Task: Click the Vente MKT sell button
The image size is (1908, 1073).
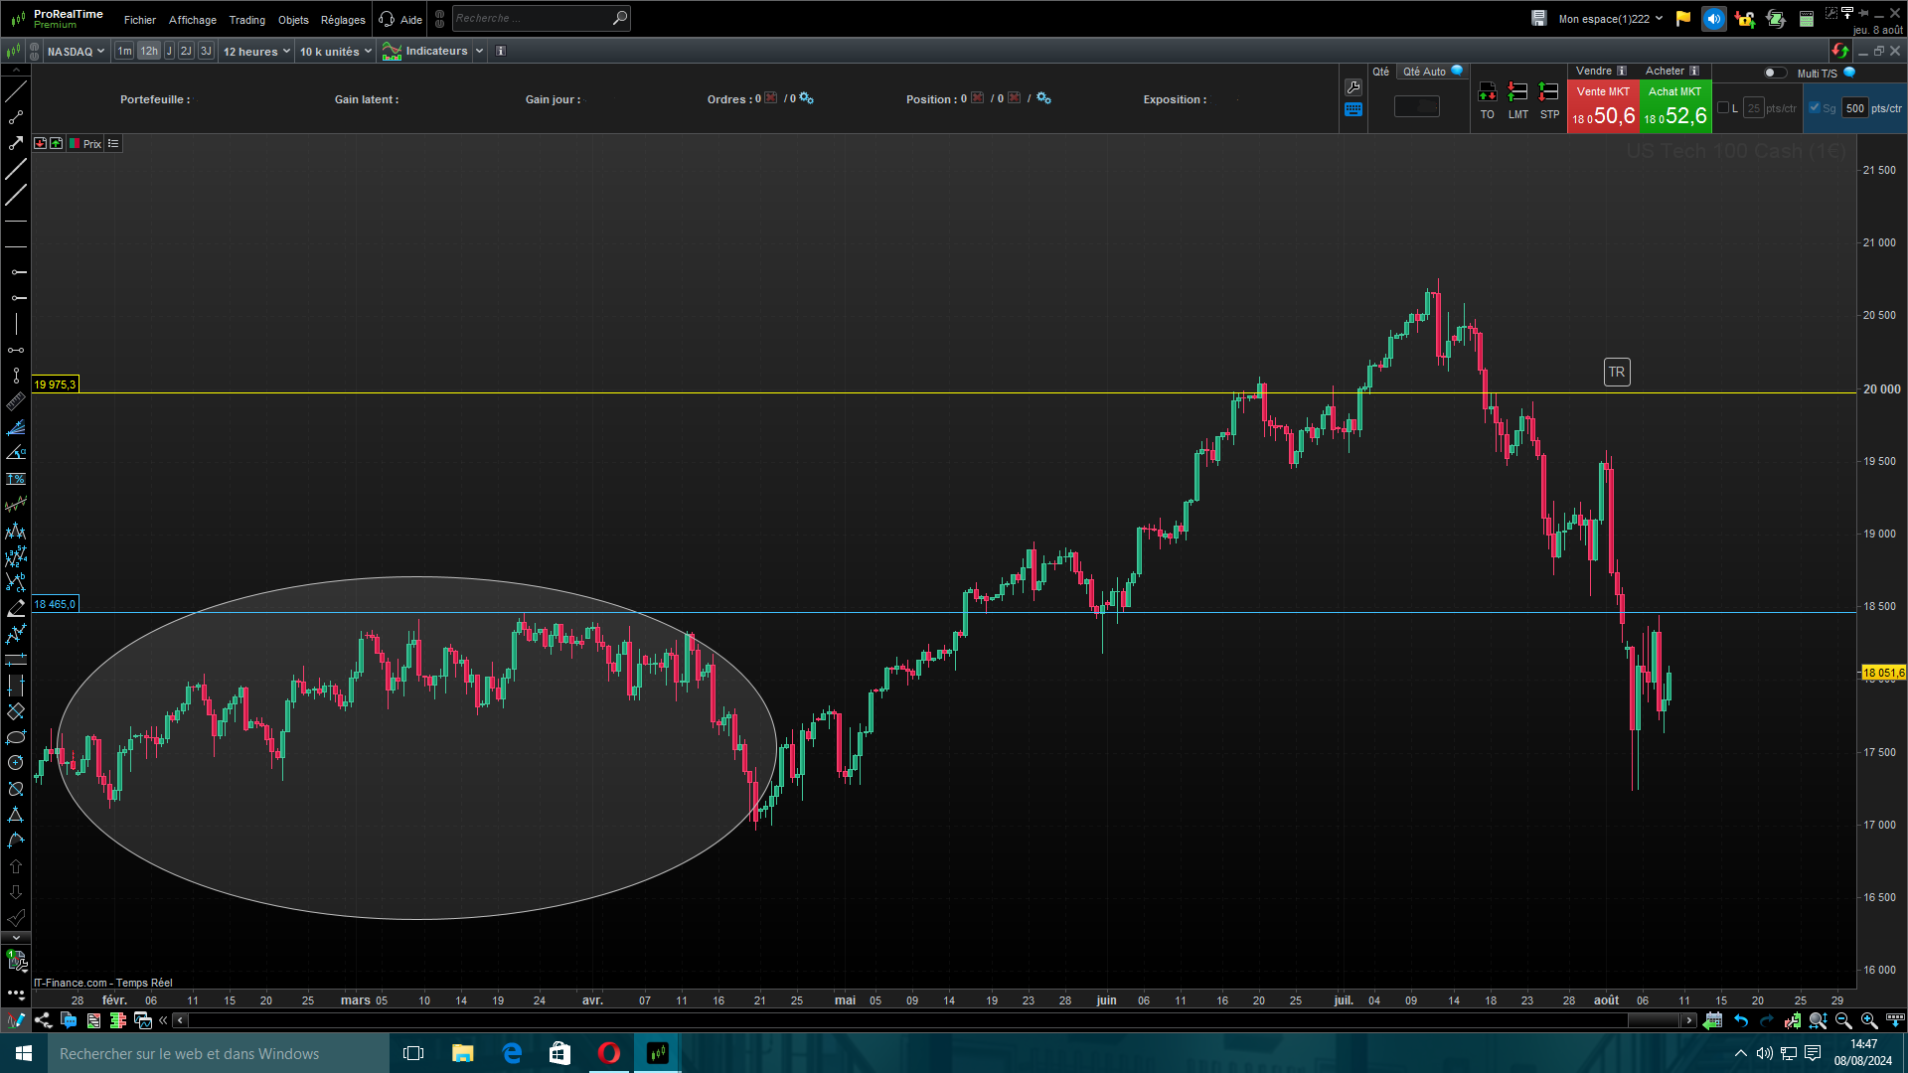Action: point(1602,107)
